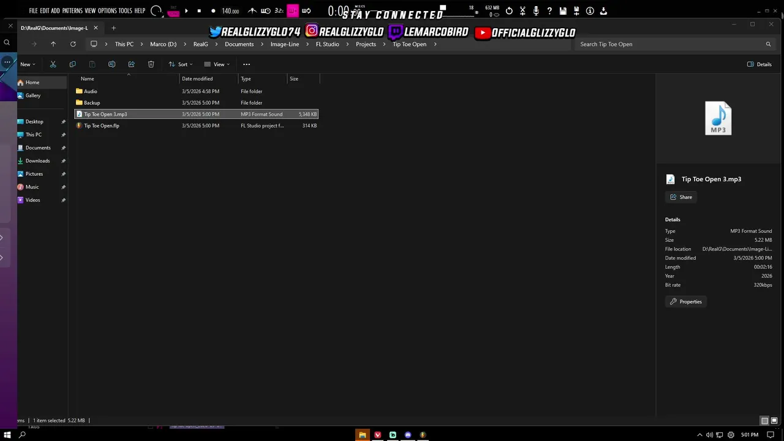The image size is (784, 441).
Task: Open Music in the navigation pane
Action: (32, 187)
